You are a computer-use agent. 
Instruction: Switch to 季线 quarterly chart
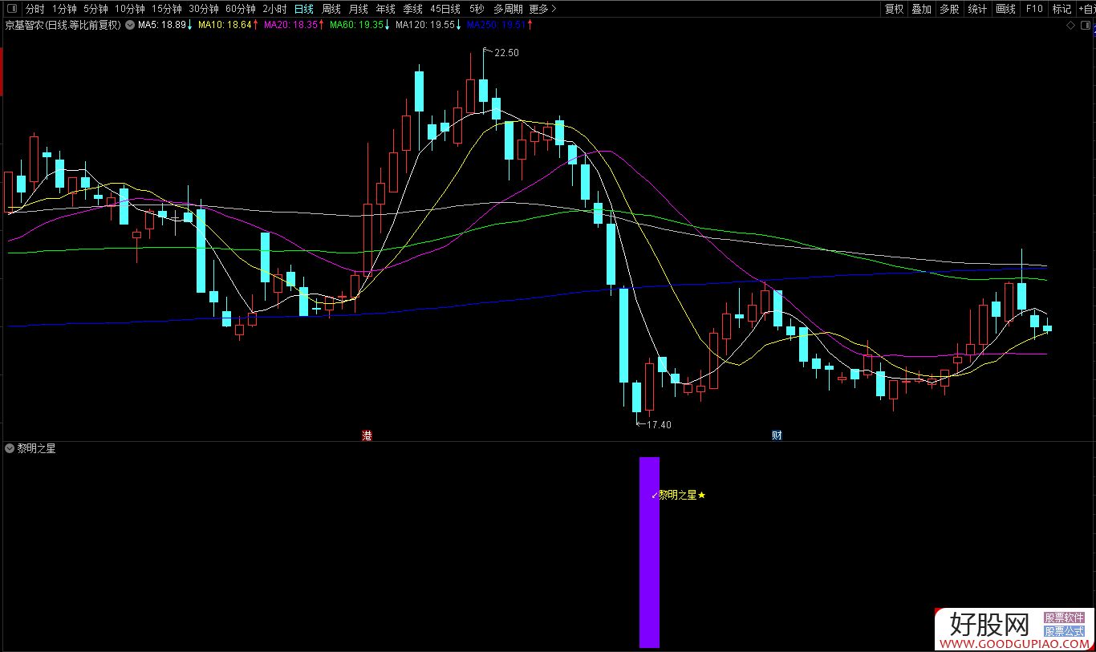412,9
